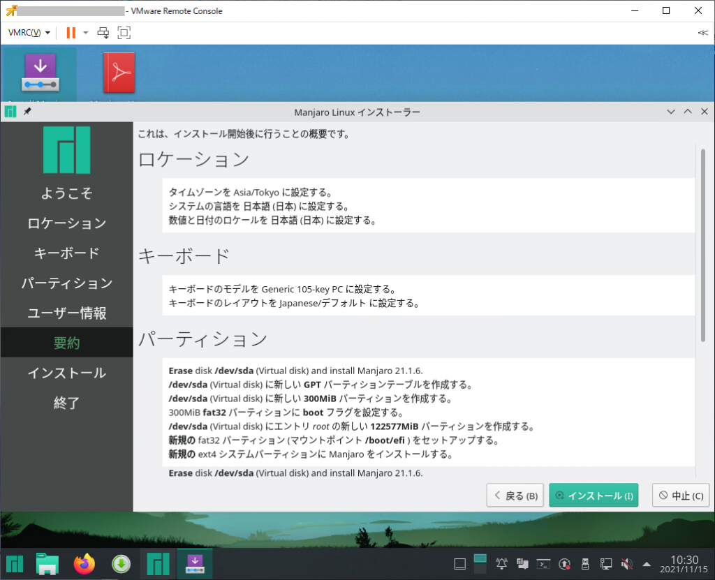Switch to the installer task in taskbar
Screen dimensions: 715x580
(x=195, y=564)
